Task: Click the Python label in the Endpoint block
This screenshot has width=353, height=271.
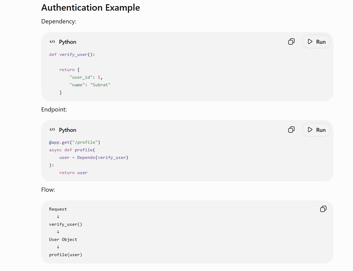Action: 67,130
